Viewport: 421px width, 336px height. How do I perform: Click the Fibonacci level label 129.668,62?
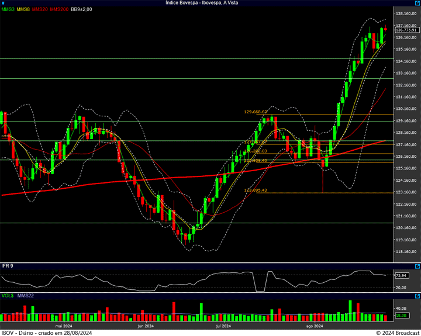pos(256,112)
